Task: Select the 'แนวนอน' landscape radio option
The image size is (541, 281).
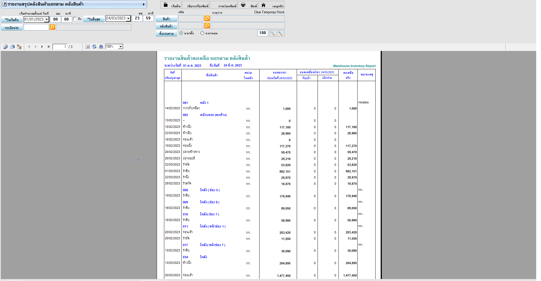Action: (x=202, y=33)
